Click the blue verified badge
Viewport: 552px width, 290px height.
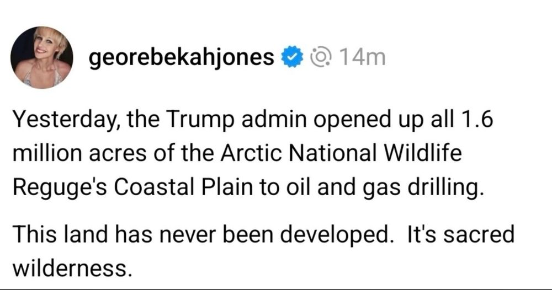(292, 57)
